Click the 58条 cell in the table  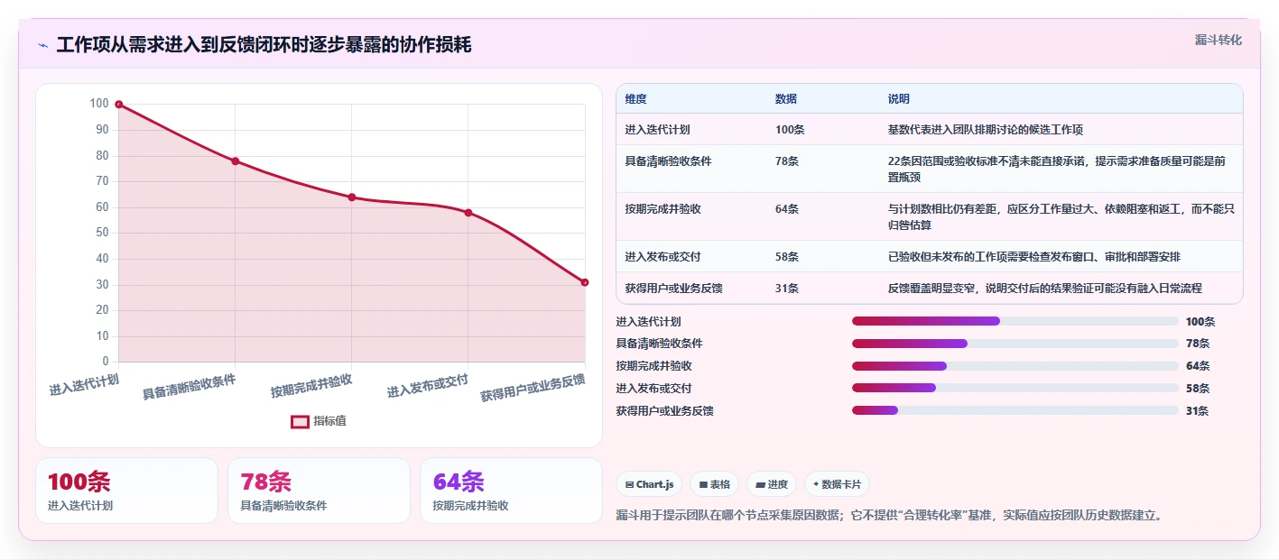tap(787, 257)
